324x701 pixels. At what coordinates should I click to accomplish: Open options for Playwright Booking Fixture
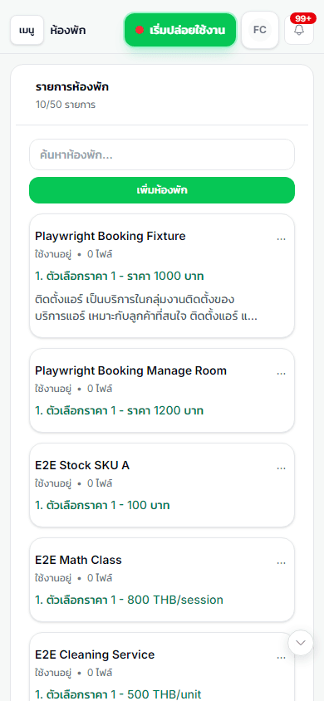pos(281,238)
